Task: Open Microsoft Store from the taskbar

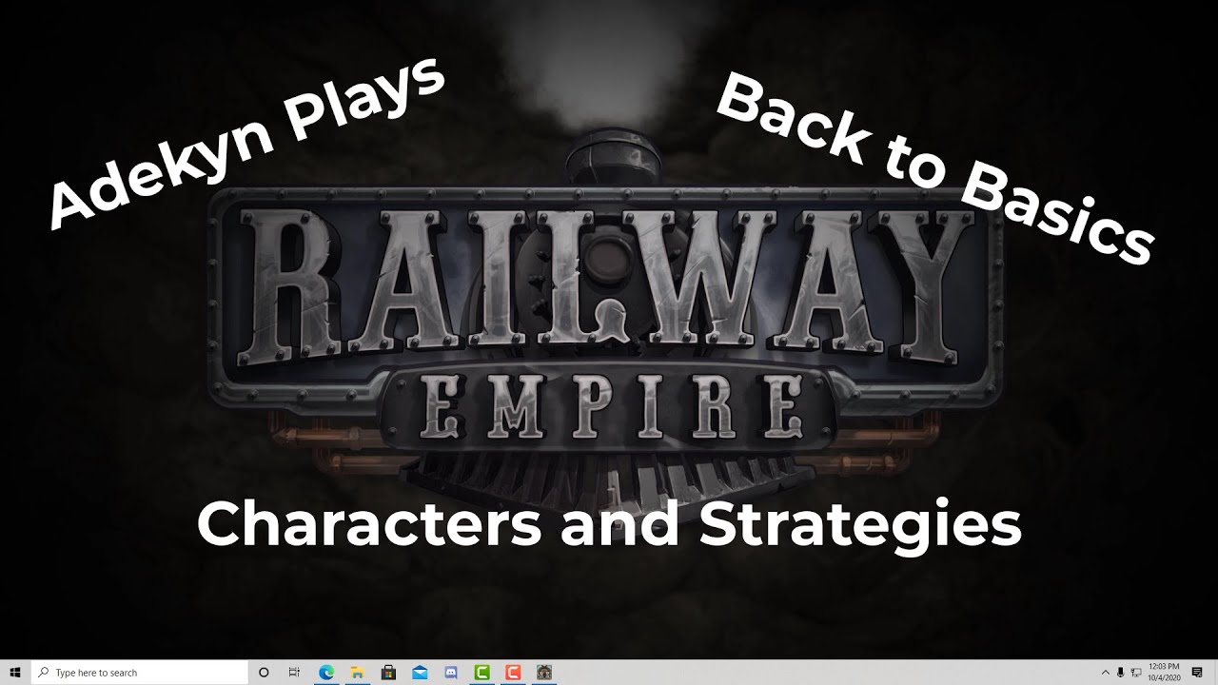Action: (388, 673)
